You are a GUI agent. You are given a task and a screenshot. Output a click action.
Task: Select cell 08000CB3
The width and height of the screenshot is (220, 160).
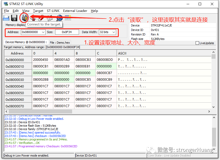pos(85,60)
